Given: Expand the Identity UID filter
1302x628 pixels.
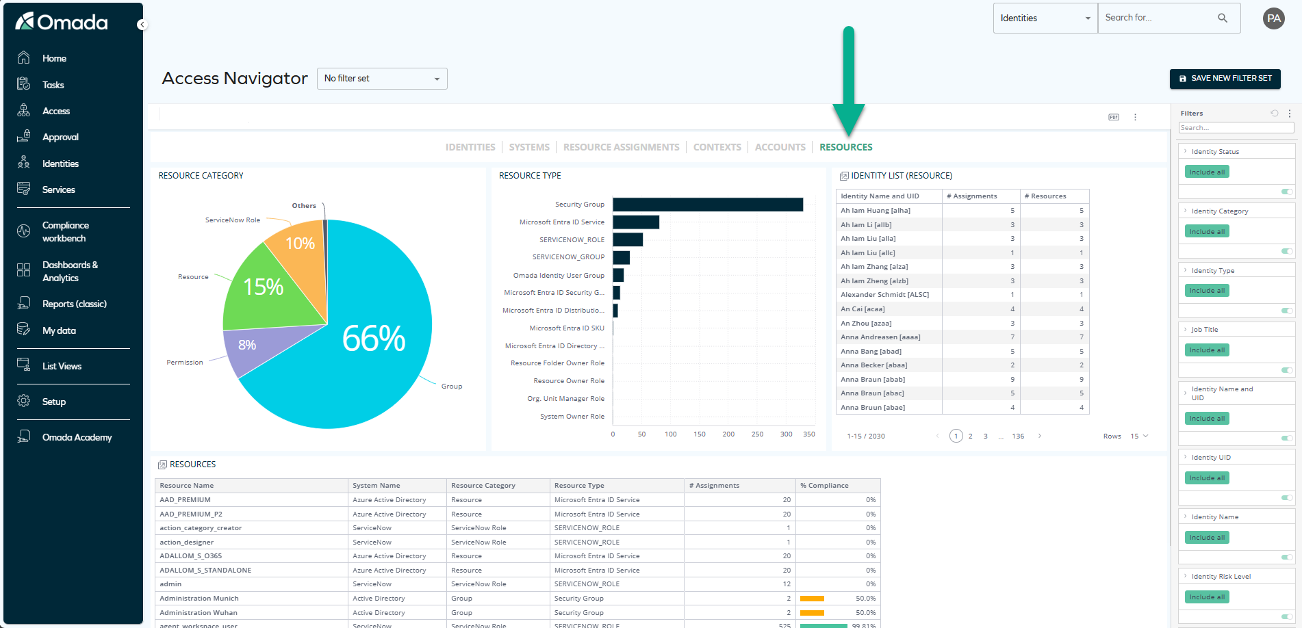Looking at the screenshot, I should coord(1185,457).
